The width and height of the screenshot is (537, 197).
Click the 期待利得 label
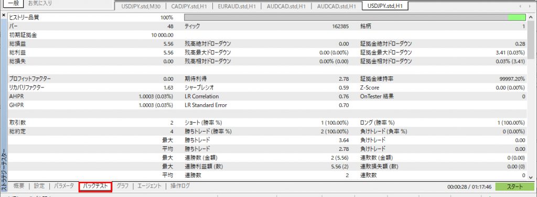[x=195, y=79]
